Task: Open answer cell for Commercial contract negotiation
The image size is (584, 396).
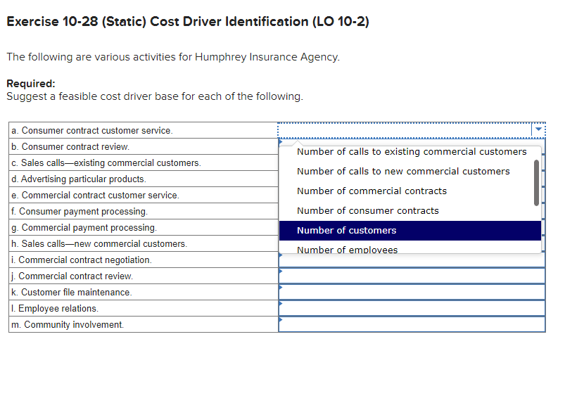Action: click(412, 260)
